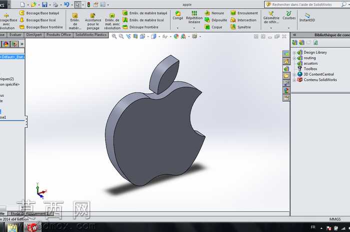Click the Print icon
350x232 pixels.
(x=55, y=4)
